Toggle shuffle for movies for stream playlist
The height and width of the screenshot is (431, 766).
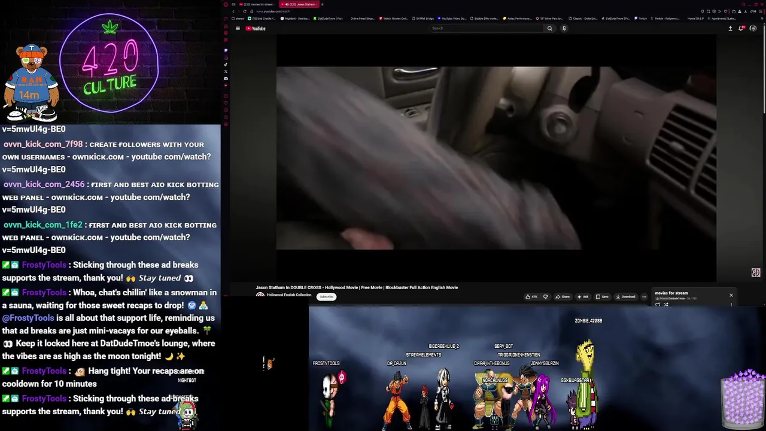point(665,305)
